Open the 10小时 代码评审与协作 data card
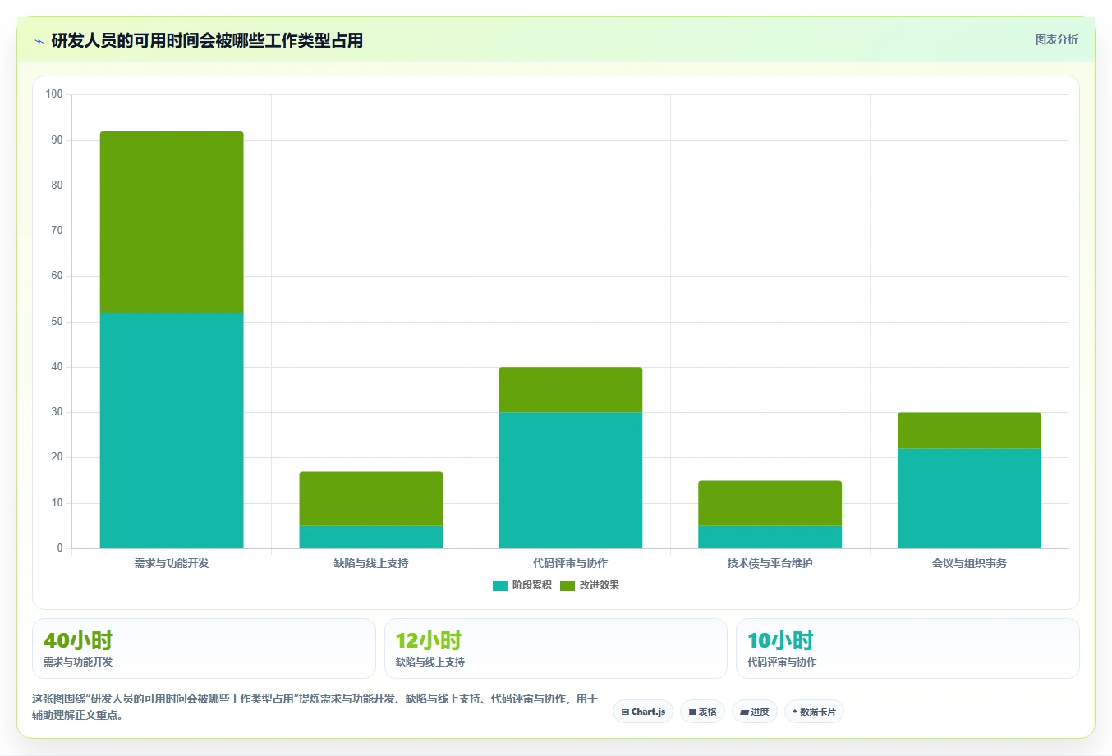1112x756 pixels. click(908, 648)
